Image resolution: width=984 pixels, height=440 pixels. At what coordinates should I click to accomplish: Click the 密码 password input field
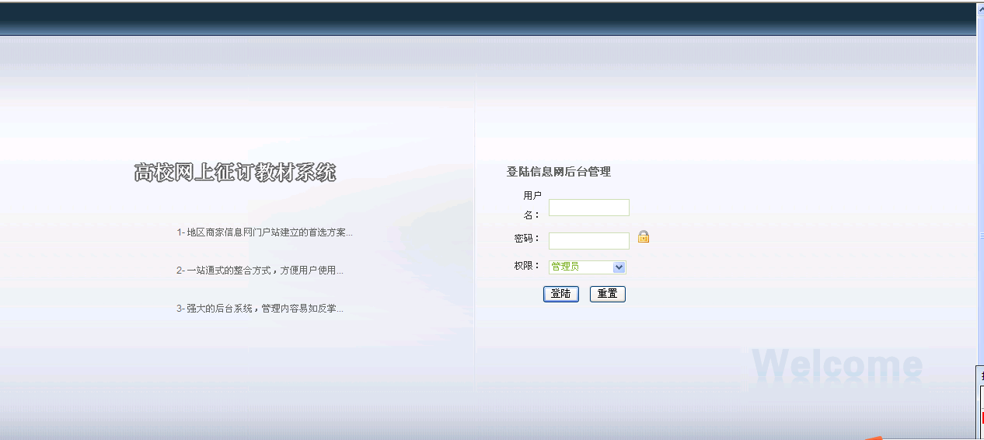click(x=589, y=241)
